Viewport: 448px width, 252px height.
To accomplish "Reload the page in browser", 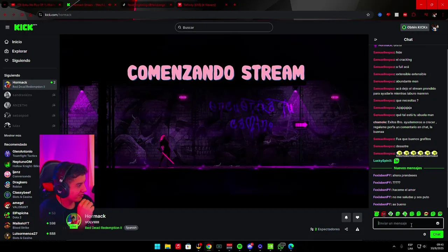I will 22,15.
